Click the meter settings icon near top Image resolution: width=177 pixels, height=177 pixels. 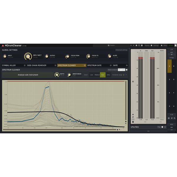tap(133, 81)
